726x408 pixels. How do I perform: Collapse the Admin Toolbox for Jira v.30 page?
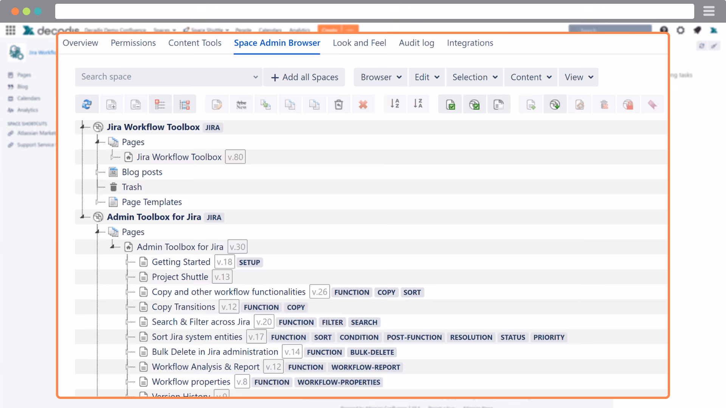point(112,247)
